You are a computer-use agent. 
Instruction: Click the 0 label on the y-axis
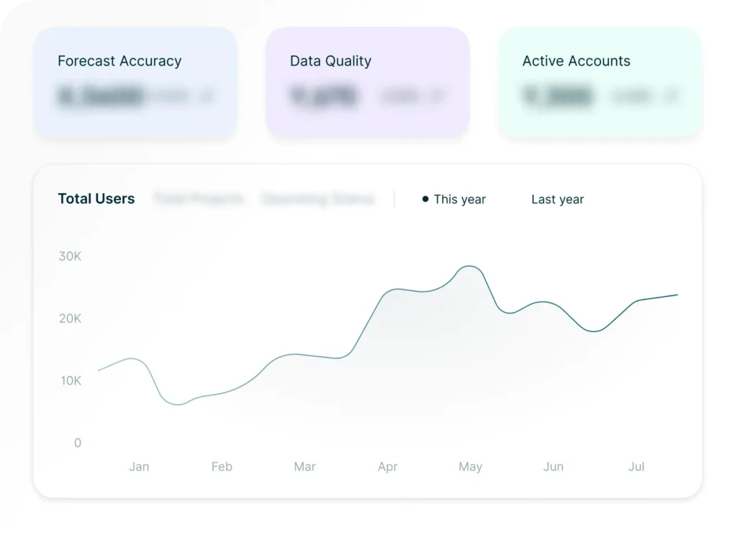[77, 442]
